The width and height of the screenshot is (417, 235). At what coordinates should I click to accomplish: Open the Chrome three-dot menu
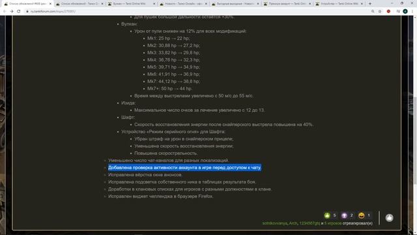click(412, 12)
